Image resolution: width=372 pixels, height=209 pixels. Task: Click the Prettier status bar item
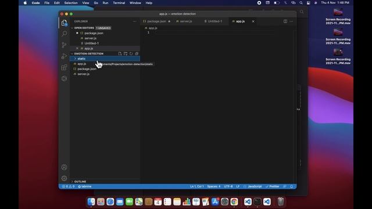273,186
